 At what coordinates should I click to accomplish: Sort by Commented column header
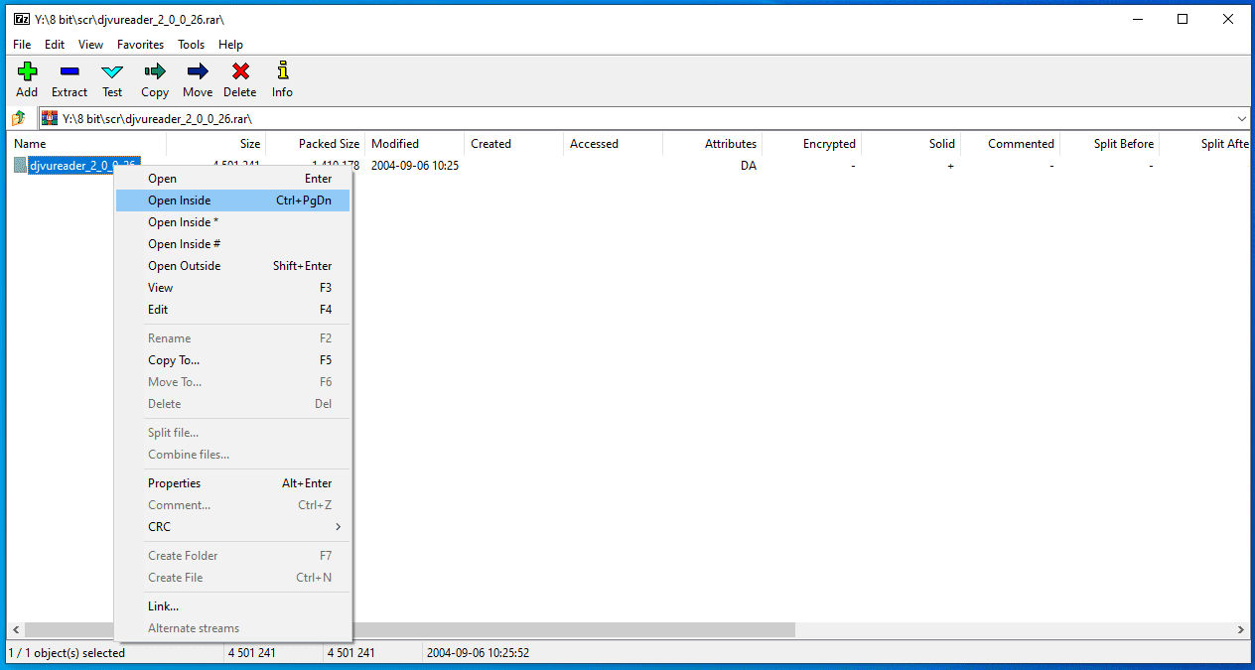pos(1010,144)
